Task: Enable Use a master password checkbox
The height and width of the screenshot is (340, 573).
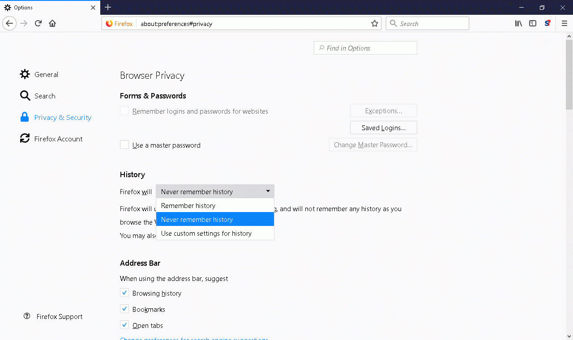Action: coord(124,145)
